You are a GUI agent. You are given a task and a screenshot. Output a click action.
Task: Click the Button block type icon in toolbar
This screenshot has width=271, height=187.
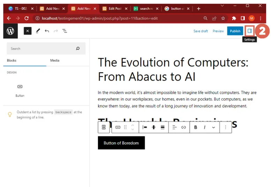coord(118,127)
